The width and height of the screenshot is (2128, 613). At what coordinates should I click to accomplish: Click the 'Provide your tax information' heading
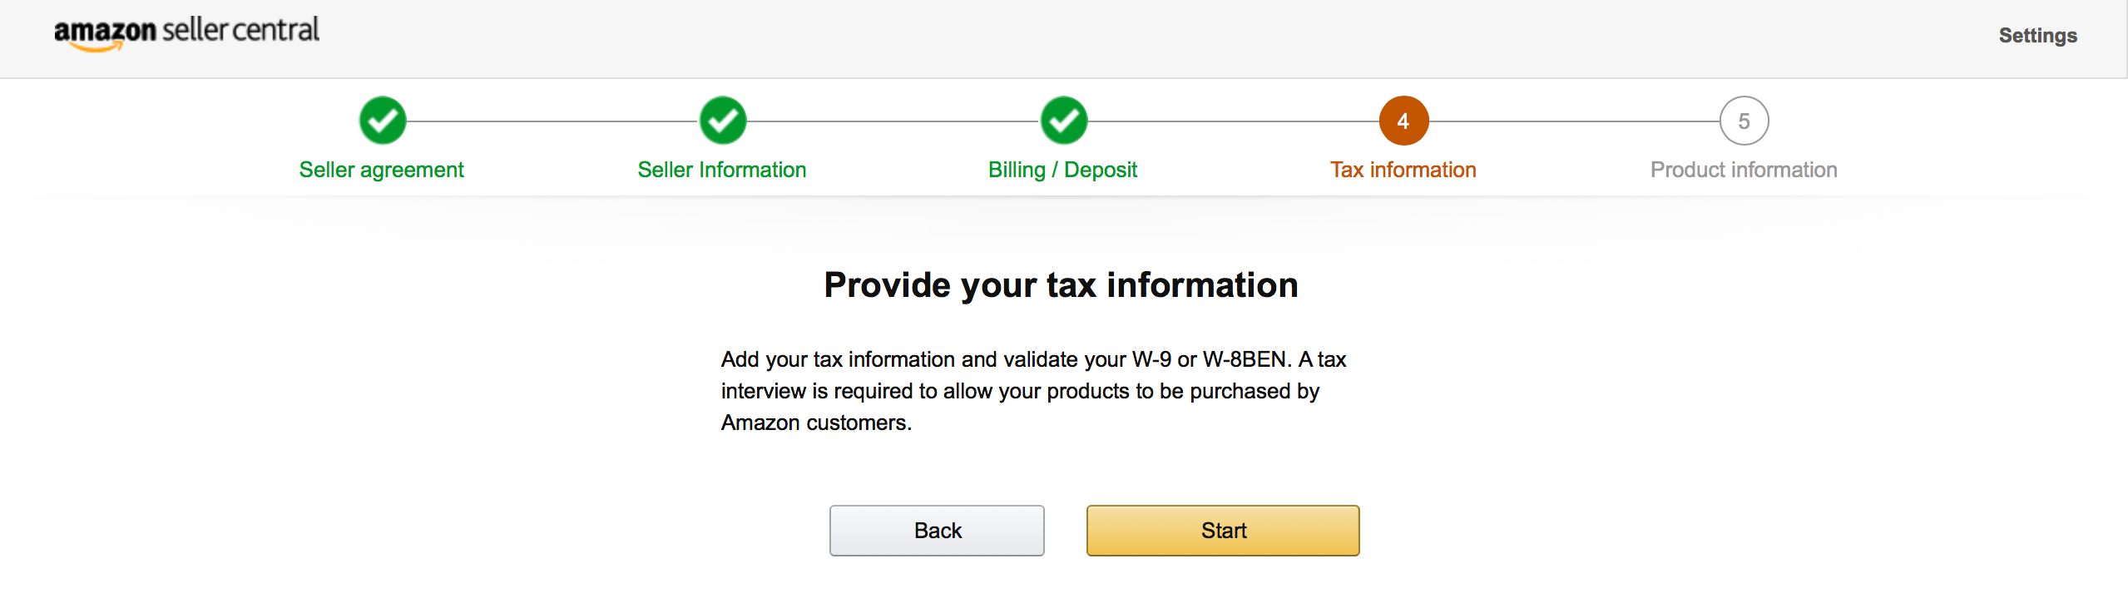(1061, 285)
